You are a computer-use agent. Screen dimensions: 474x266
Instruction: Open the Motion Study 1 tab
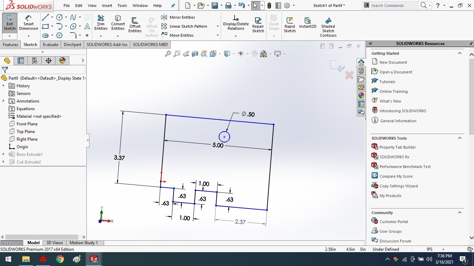point(84,243)
